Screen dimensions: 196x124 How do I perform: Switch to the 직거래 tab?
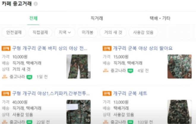point(97,18)
